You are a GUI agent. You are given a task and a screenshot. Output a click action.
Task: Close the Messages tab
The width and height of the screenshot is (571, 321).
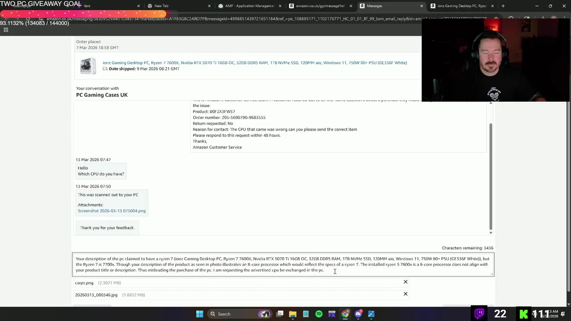[x=422, y=6]
